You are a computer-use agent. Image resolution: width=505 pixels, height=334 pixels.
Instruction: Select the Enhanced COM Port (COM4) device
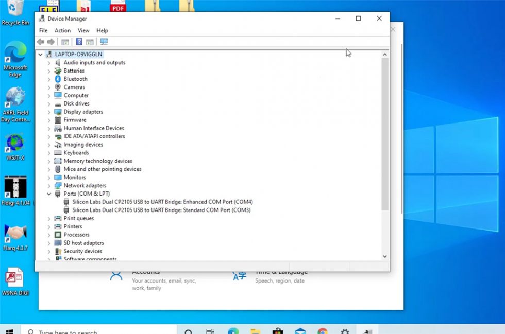pyautogui.click(x=162, y=202)
